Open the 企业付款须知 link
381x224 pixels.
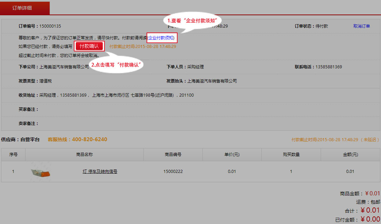(x=161, y=38)
